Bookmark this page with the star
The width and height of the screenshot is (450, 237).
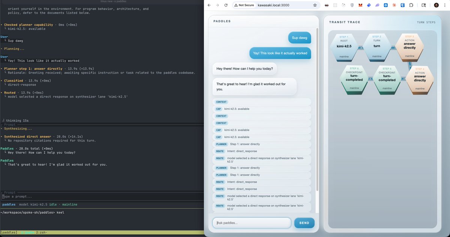(x=315, y=5)
